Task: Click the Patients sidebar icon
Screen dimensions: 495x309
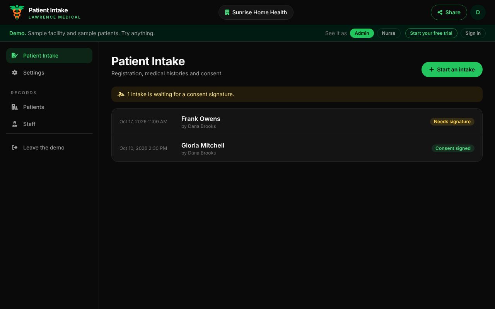Action: (15, 107)
